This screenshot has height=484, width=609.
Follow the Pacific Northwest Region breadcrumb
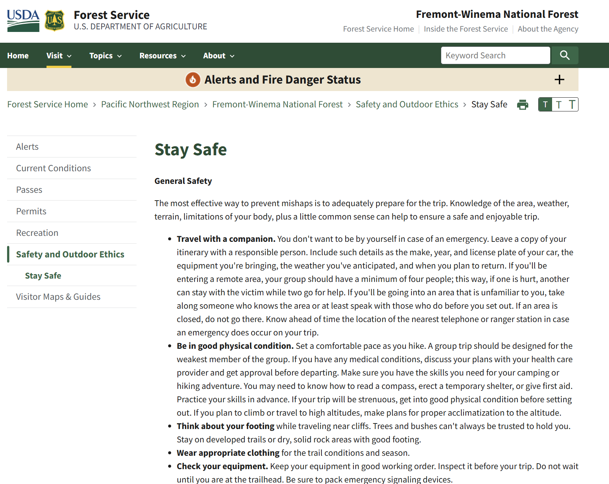point(150,104)
